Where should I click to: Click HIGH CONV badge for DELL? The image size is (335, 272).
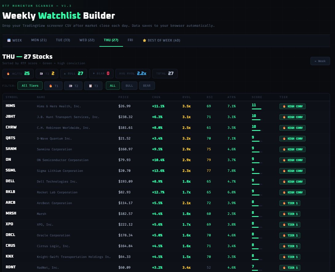pyautogui.click(x=292, y=181)
